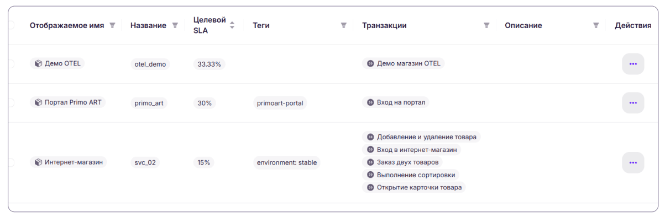Click transaction icon of Вход в интернет-магазин
The image size is (665, 218).
pyautogui.click(x=370, y=150)
